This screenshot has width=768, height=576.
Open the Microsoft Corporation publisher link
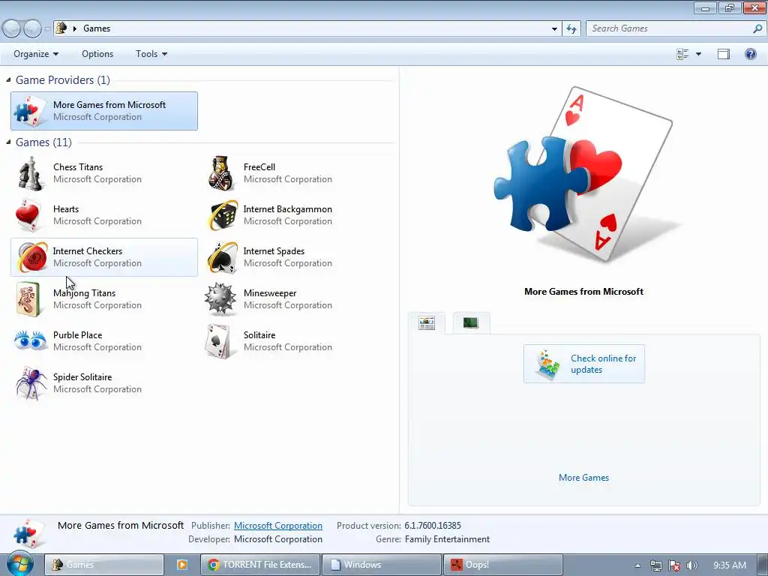[278, 526]
